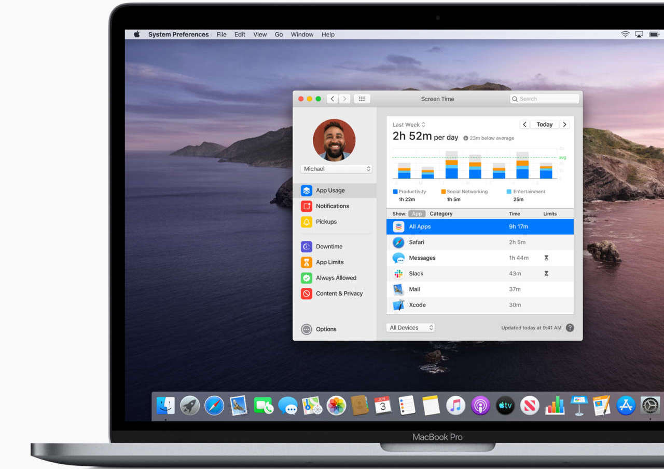Click the help question mark button
This screenshot has height=469, width=664.
(x=570, y=328)
